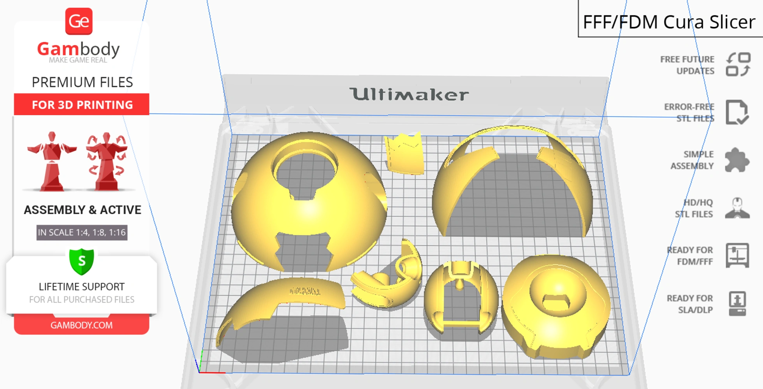Click the Error-Free STL Files document icon
Image resolution: width=763 pixels, height=389 pixels.
tap(737, 112)
